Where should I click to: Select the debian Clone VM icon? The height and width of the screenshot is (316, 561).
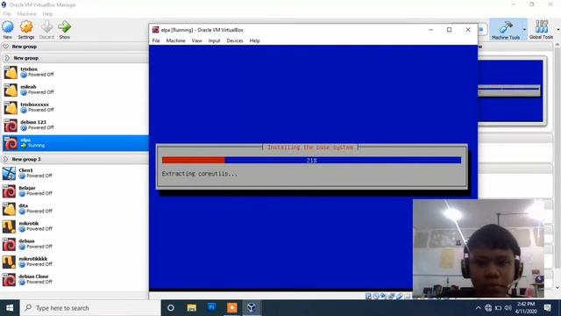click(9, 279)
